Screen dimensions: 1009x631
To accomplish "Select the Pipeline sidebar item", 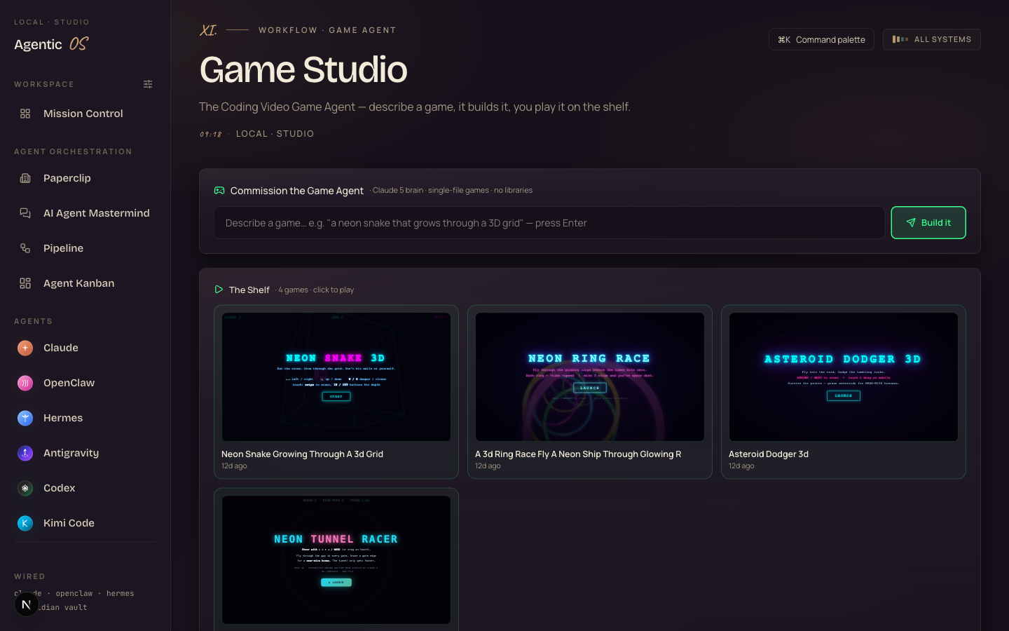I will click(85, 248).
